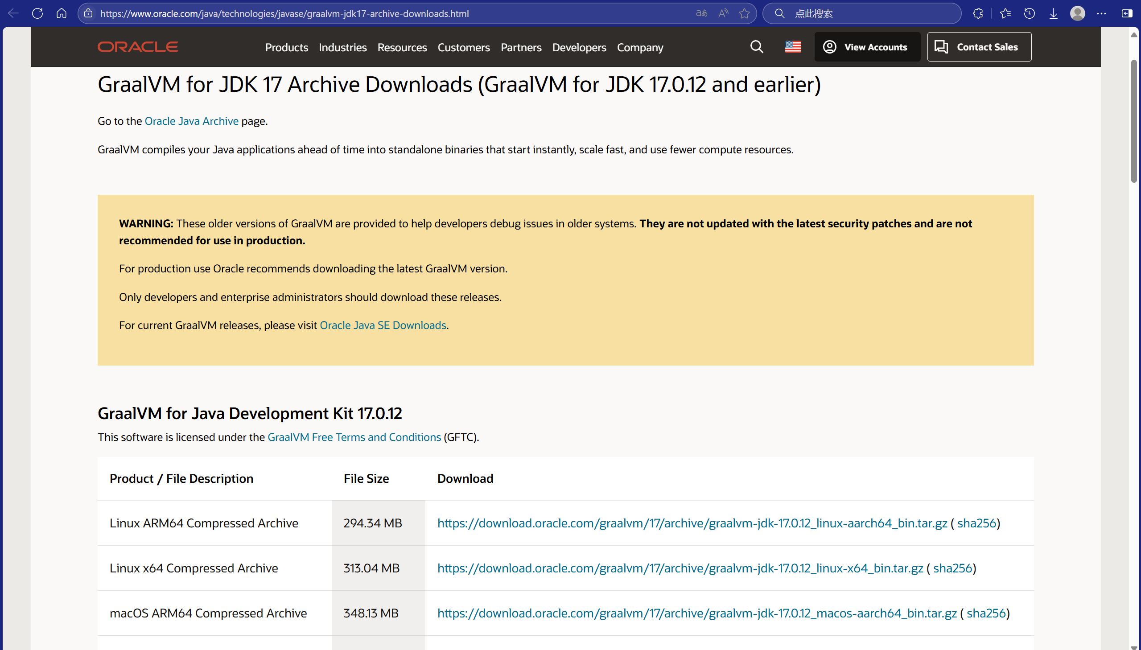Open Oracle site search magnifier
The image size is (1141, 650).
pyautogui.click(x=757, y=47)
